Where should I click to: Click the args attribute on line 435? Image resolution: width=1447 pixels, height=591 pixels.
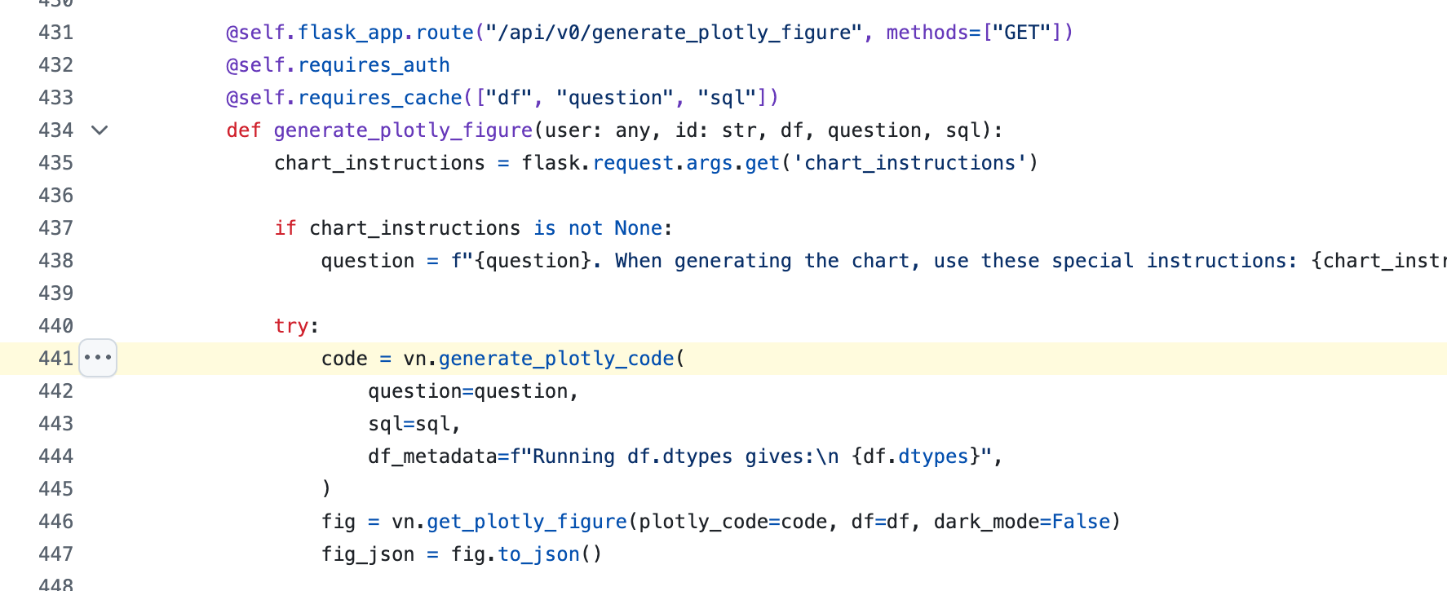tap(710, 163)
